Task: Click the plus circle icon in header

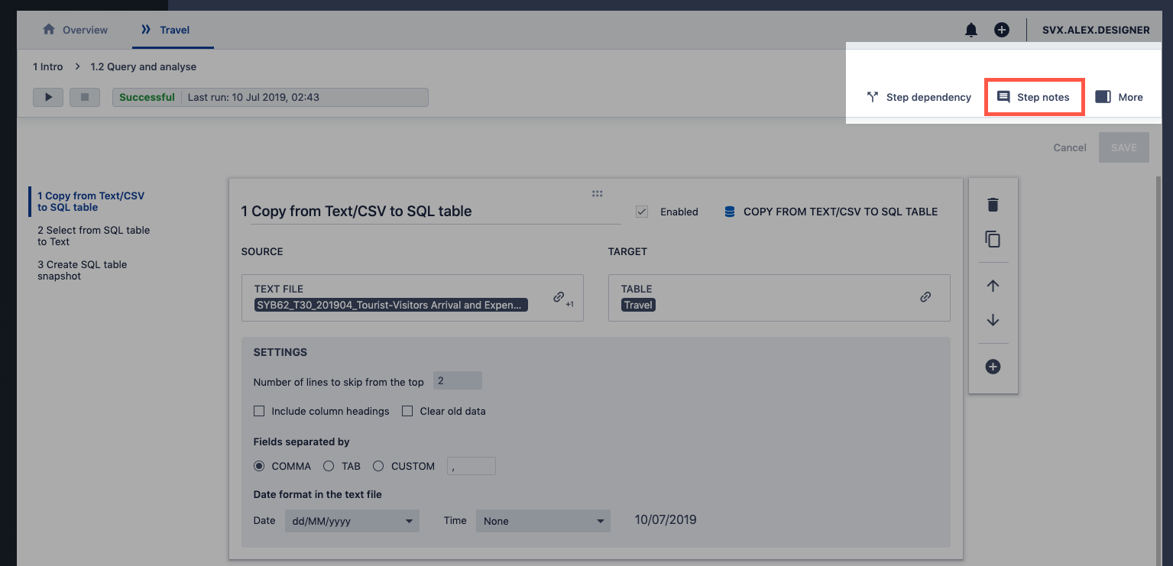Action: point(1001,30)
